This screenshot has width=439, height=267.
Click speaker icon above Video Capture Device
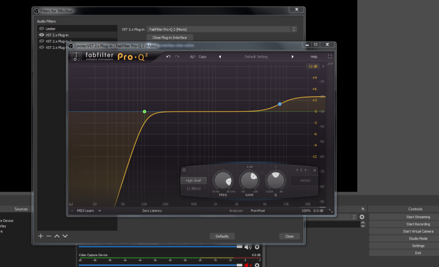pyautogui.click(x=248, y=247)
